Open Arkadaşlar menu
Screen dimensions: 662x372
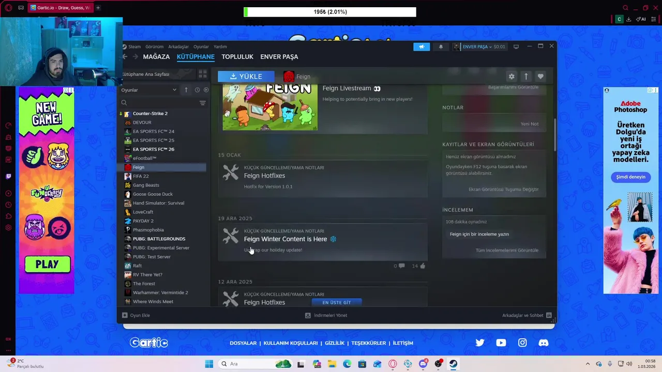tap(178, 47)
